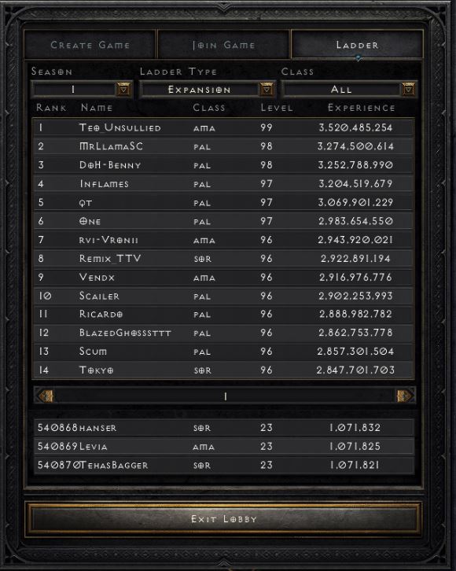456x571 pixels.
Task: Switch to the Create Game tab
Action: pos(90,45)
